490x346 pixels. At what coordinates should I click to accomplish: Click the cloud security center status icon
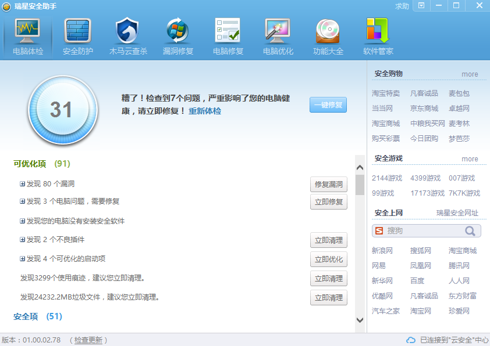point(411,339)
